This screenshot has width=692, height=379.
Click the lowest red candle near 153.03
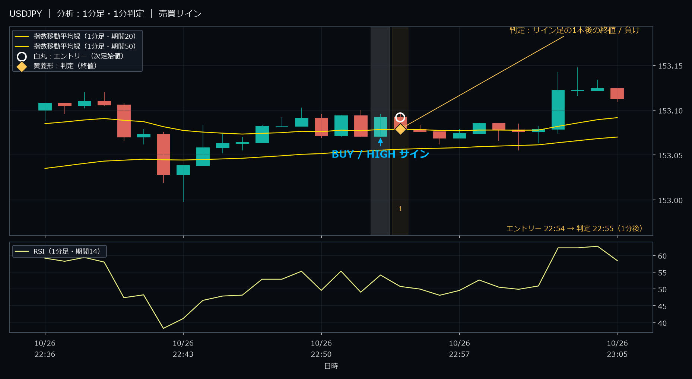tap(164, 154)
